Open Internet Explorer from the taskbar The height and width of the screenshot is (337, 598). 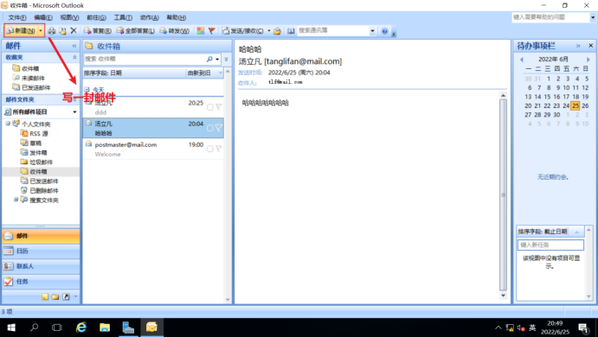[81, 327]
